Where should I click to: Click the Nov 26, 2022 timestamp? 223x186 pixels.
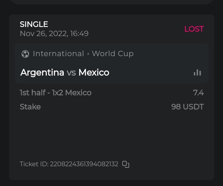pyautogui.click(x=54, y=33)
